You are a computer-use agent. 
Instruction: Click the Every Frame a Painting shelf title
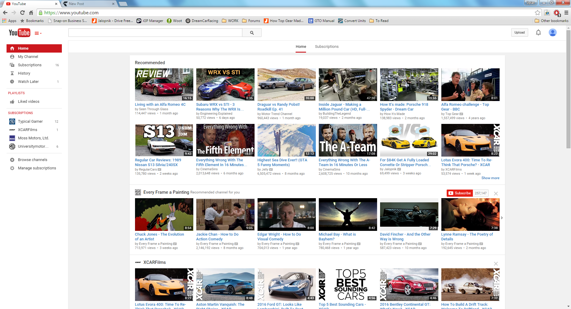coord(166,192)
